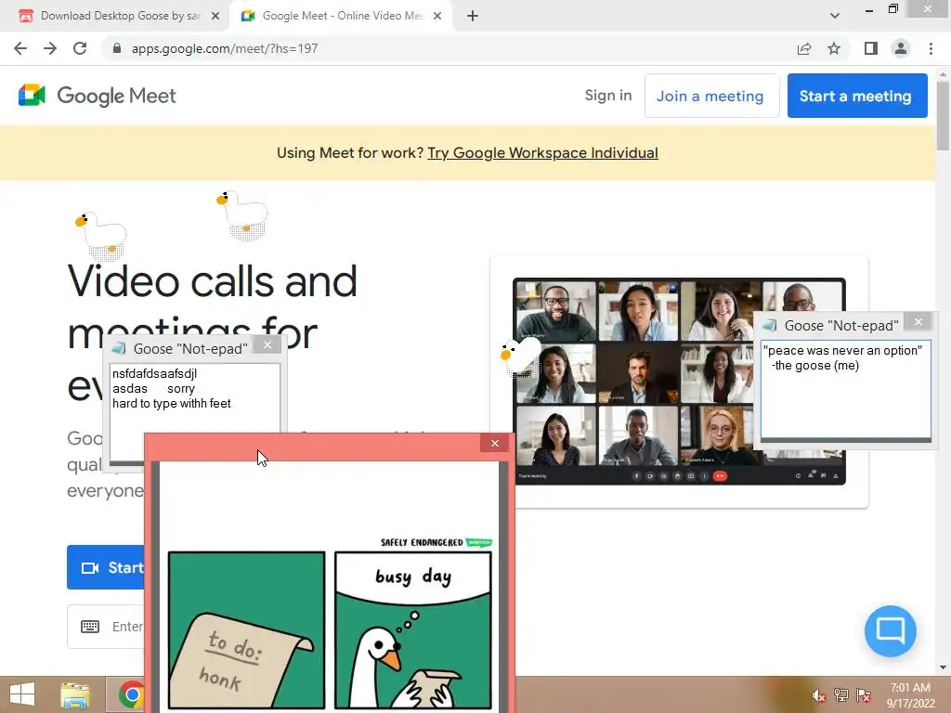Click the goose standing above 'Video calls'
The height and width of the screenshot is (713, 951).
[101, 235]
